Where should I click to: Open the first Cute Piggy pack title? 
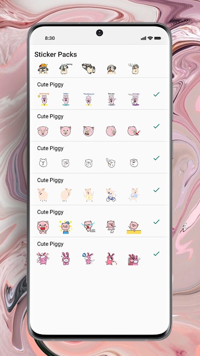click(50, 85)
